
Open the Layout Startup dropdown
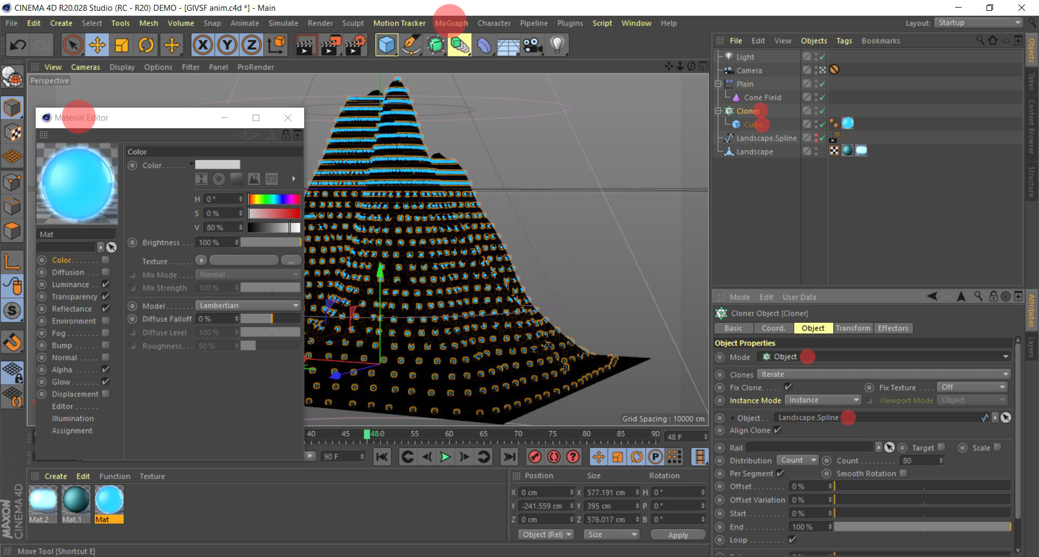pyautogui.click(x=979, y=23)
